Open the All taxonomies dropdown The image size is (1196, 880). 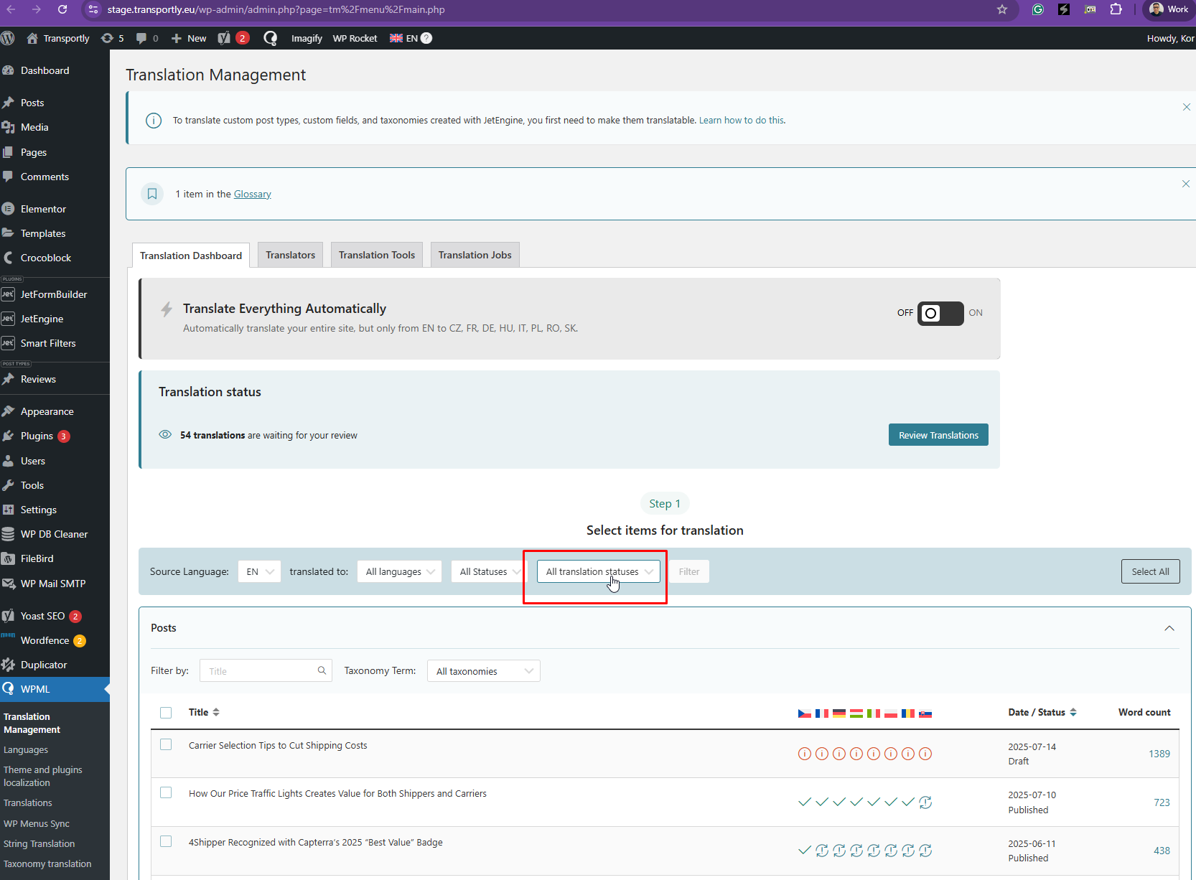pos(483,671)
